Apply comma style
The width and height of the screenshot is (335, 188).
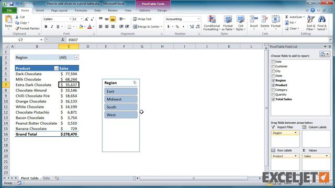point(183,27)
